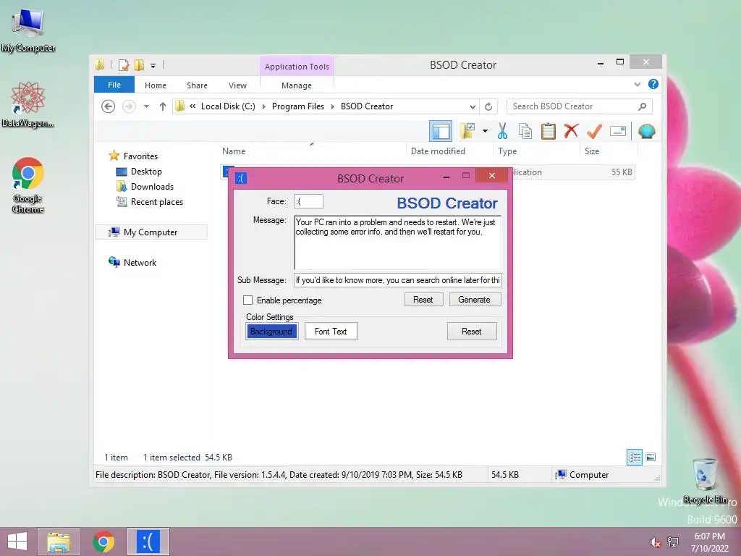Refresh the BSOD Creator folder
This screenshot has width=741, height=556.
(488, 106)
